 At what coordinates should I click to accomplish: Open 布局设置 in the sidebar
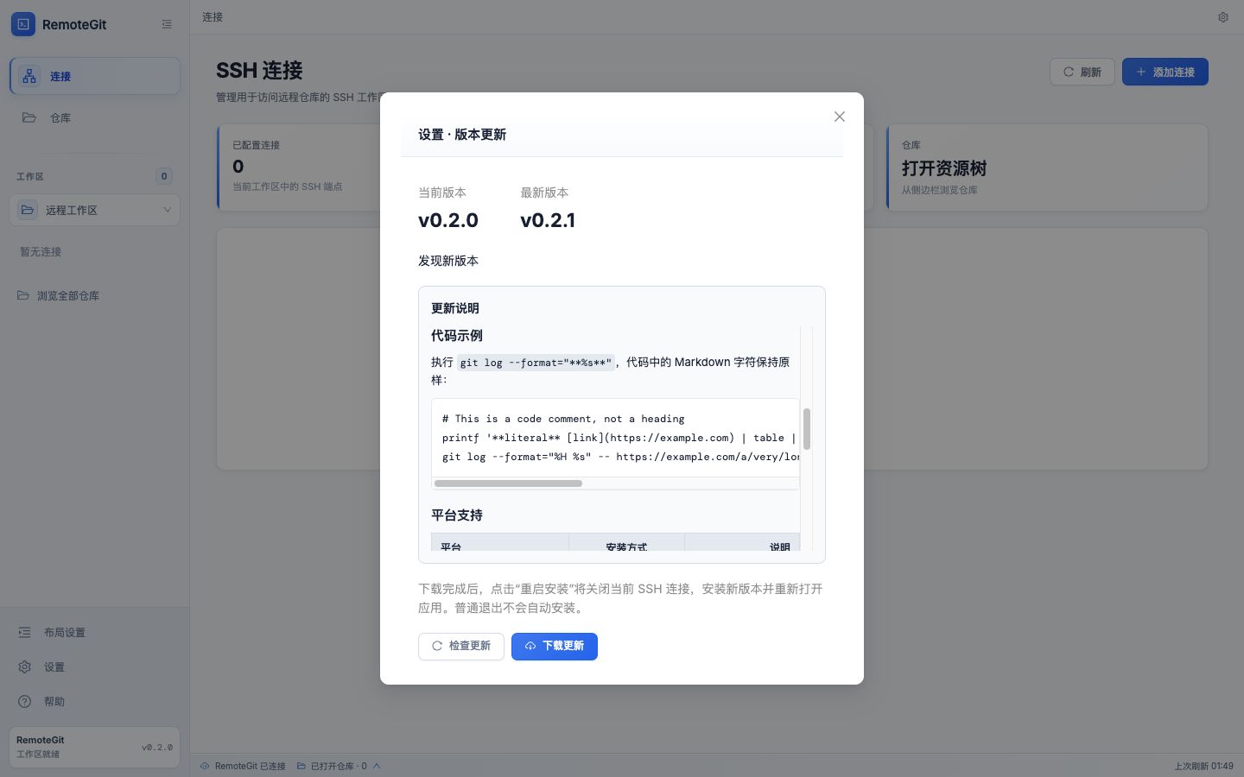tap(95, 632)
